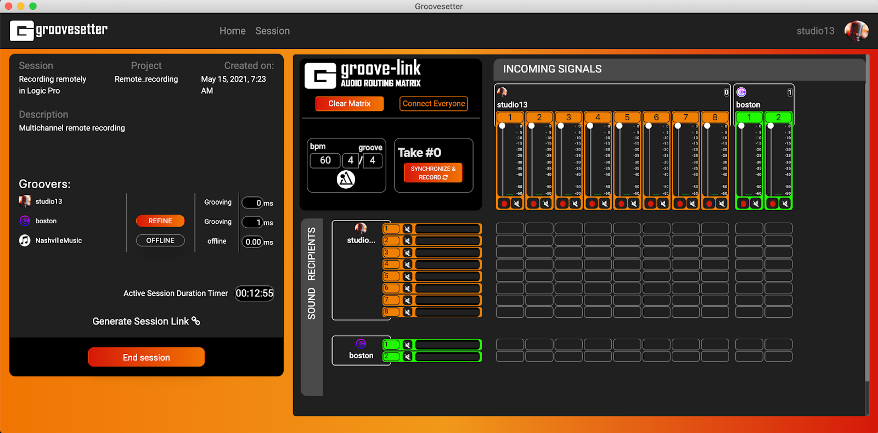This screenshot has width=878, height=433.
Task: Mute studio13 incoming channel 4
Action: 604,204
